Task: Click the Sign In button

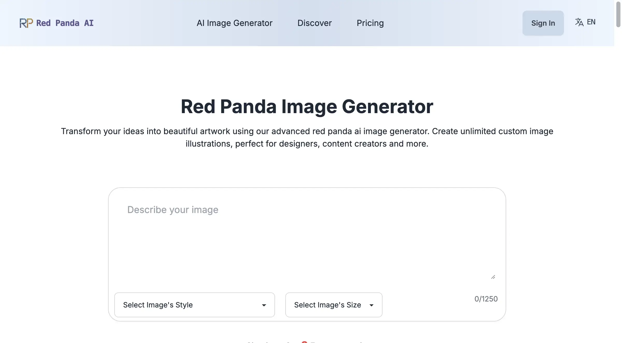Action: (x=543, y=23)
